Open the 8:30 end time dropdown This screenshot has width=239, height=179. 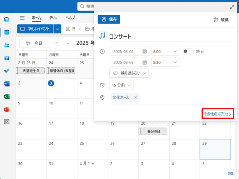pyautogui.click(x=165, y=62)
